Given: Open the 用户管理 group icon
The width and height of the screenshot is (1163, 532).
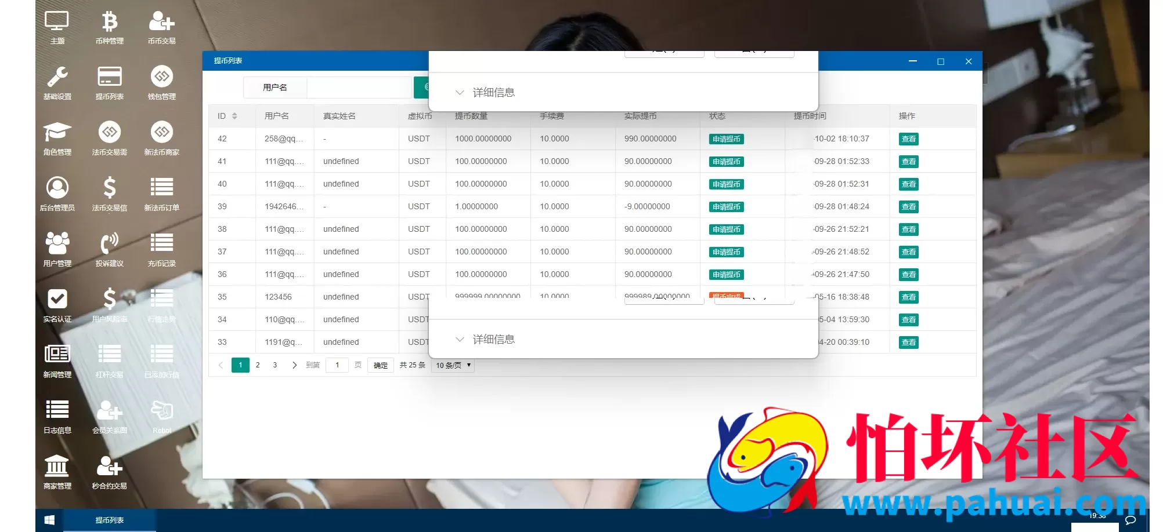Looking at the screenshot, I should (x=57, y=250).
